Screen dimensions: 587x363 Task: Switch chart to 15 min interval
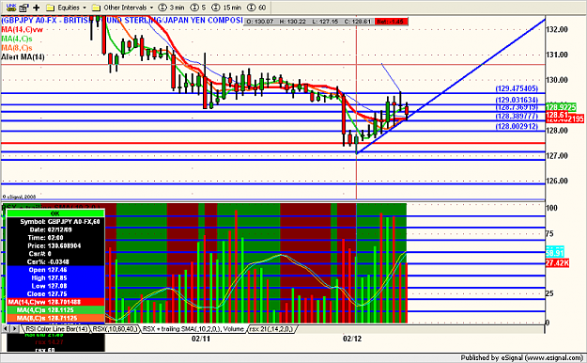click(226, 8)
